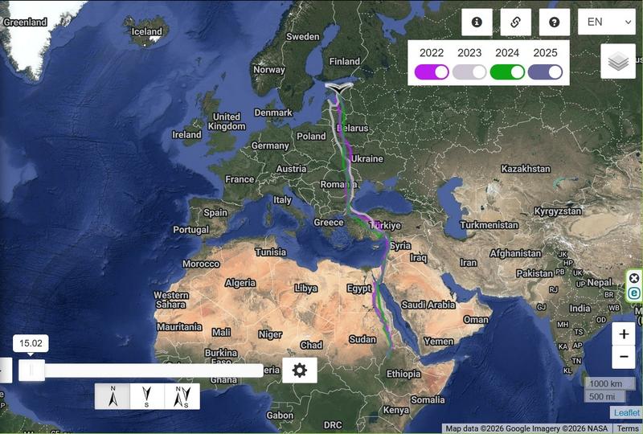Click the 1000 km scale bar
The height and width of the screenshot is (434, 643).
point(610,383)
